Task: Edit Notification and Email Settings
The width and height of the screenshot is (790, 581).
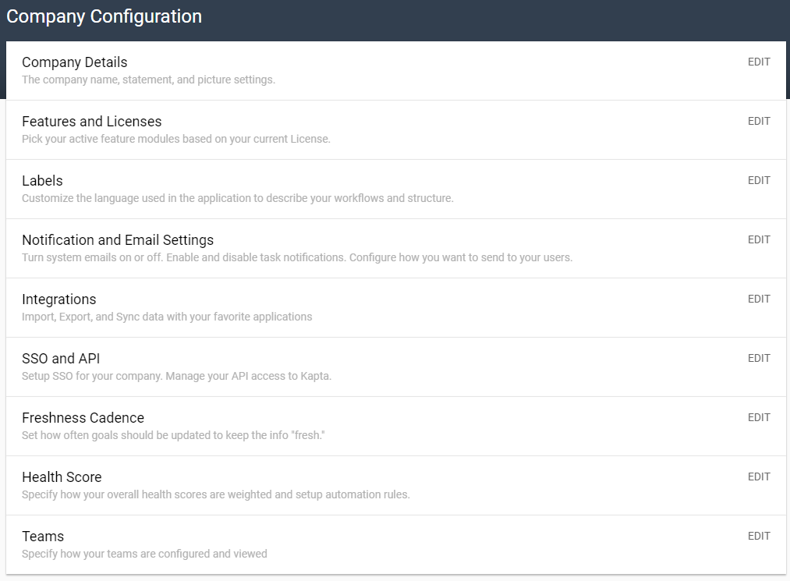Action: click(x=758, y=240)
